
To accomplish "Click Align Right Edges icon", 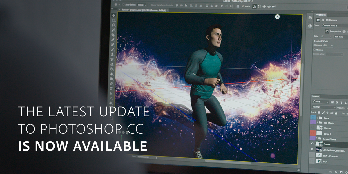I will pyautogui.click(x=201, y=6).
